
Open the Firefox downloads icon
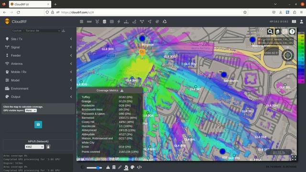281,12
